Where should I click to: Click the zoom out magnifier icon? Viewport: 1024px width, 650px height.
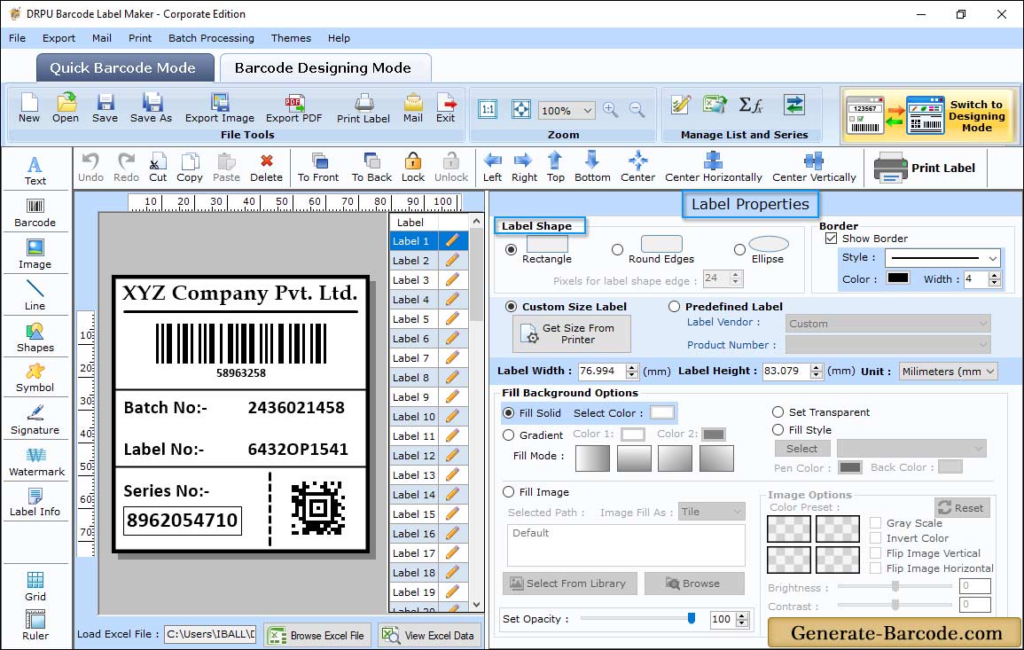tap(637, 110)
